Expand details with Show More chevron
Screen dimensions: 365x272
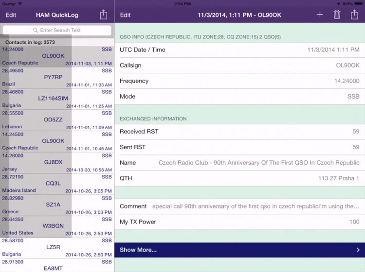pos(358,250)
